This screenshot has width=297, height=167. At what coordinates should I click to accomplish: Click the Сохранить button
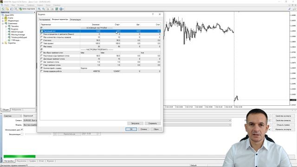click(153, 123)
